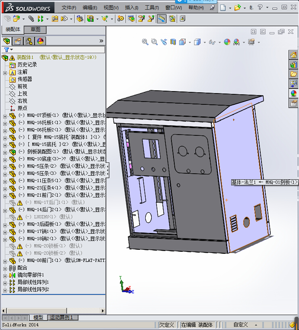Expand the 注解 tree node
This screenshot has height=330, width=299.
click(x=5, y=73)
